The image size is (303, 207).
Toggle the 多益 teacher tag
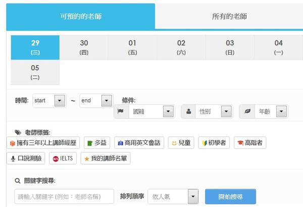coord(97,143)
